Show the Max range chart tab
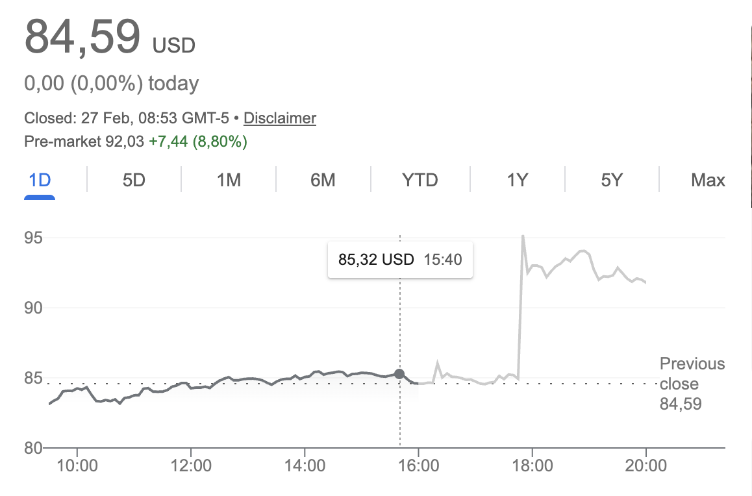 click(x=708, y=180)
